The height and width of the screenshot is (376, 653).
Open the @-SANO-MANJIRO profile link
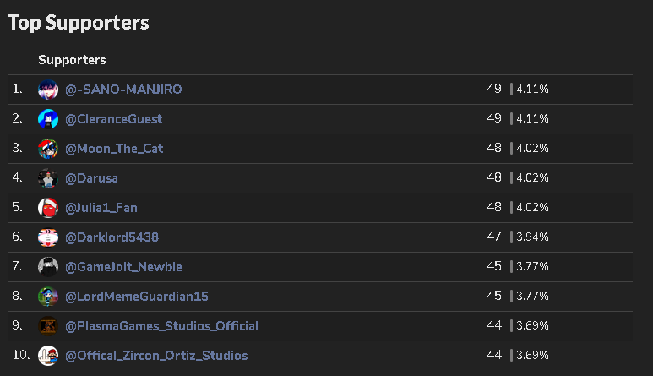123,90
